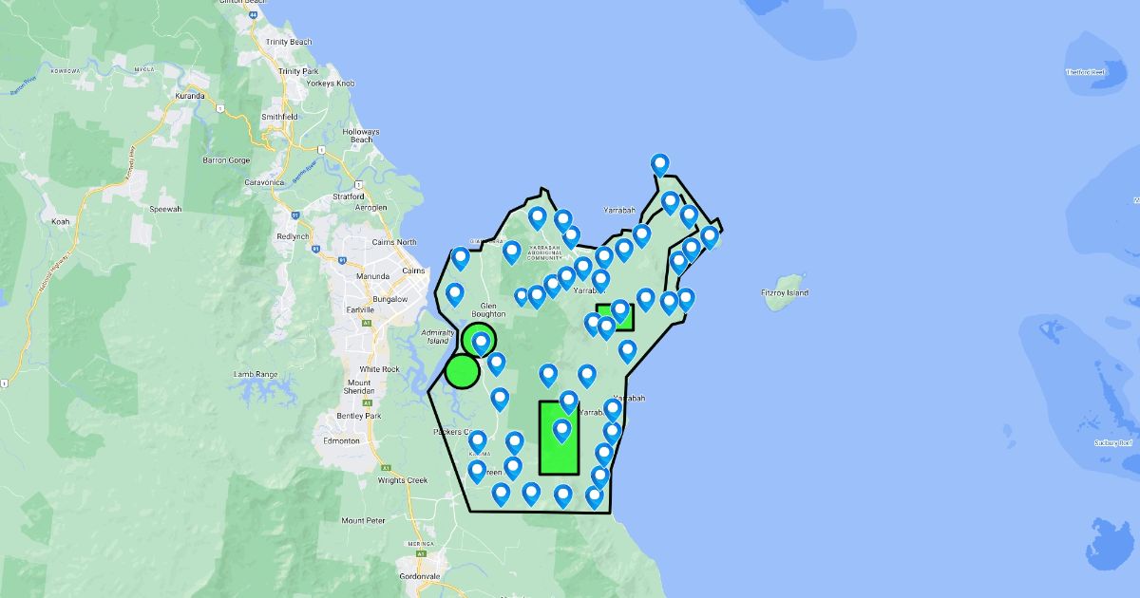Click the map pin at the cape's northern tip
Viewport: 1140px width, 598px height.
point(659,166)
